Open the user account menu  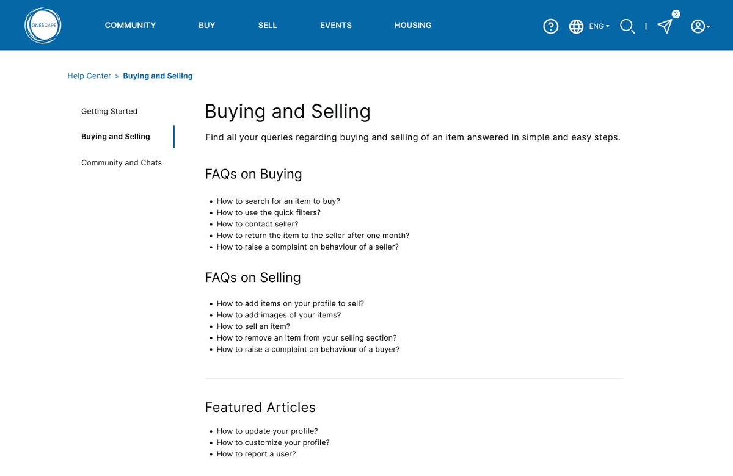(700, 26)
